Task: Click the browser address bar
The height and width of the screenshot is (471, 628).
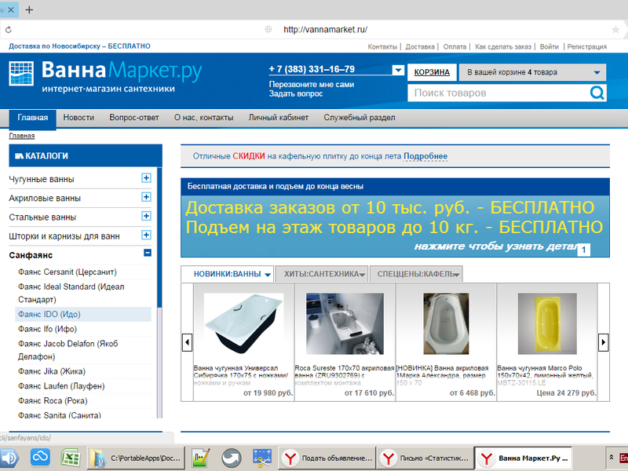Action: [x=325, y=29]
